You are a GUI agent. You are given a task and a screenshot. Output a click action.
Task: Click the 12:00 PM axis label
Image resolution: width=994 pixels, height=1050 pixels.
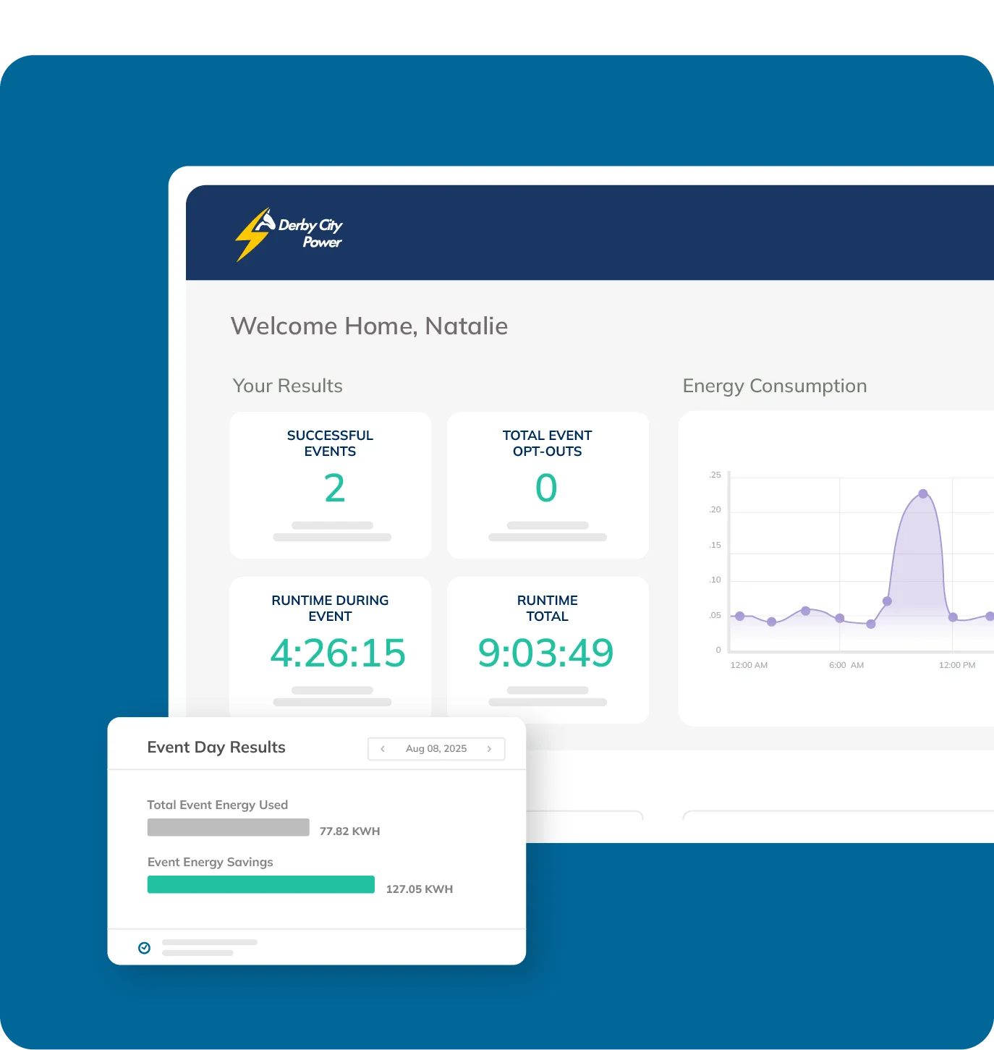click(956, 665)
